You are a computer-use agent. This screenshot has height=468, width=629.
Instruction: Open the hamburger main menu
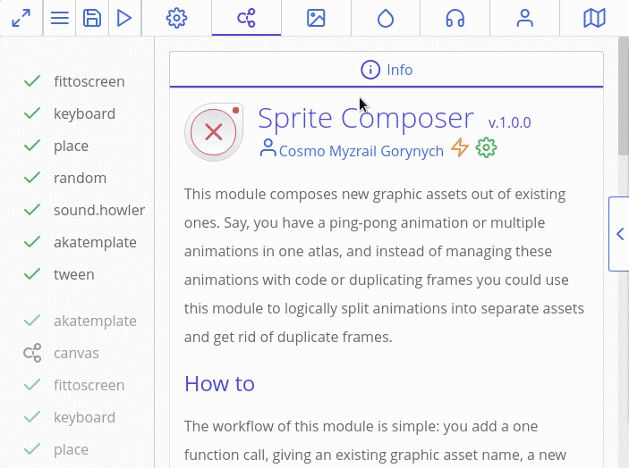(x=59, y=18)
